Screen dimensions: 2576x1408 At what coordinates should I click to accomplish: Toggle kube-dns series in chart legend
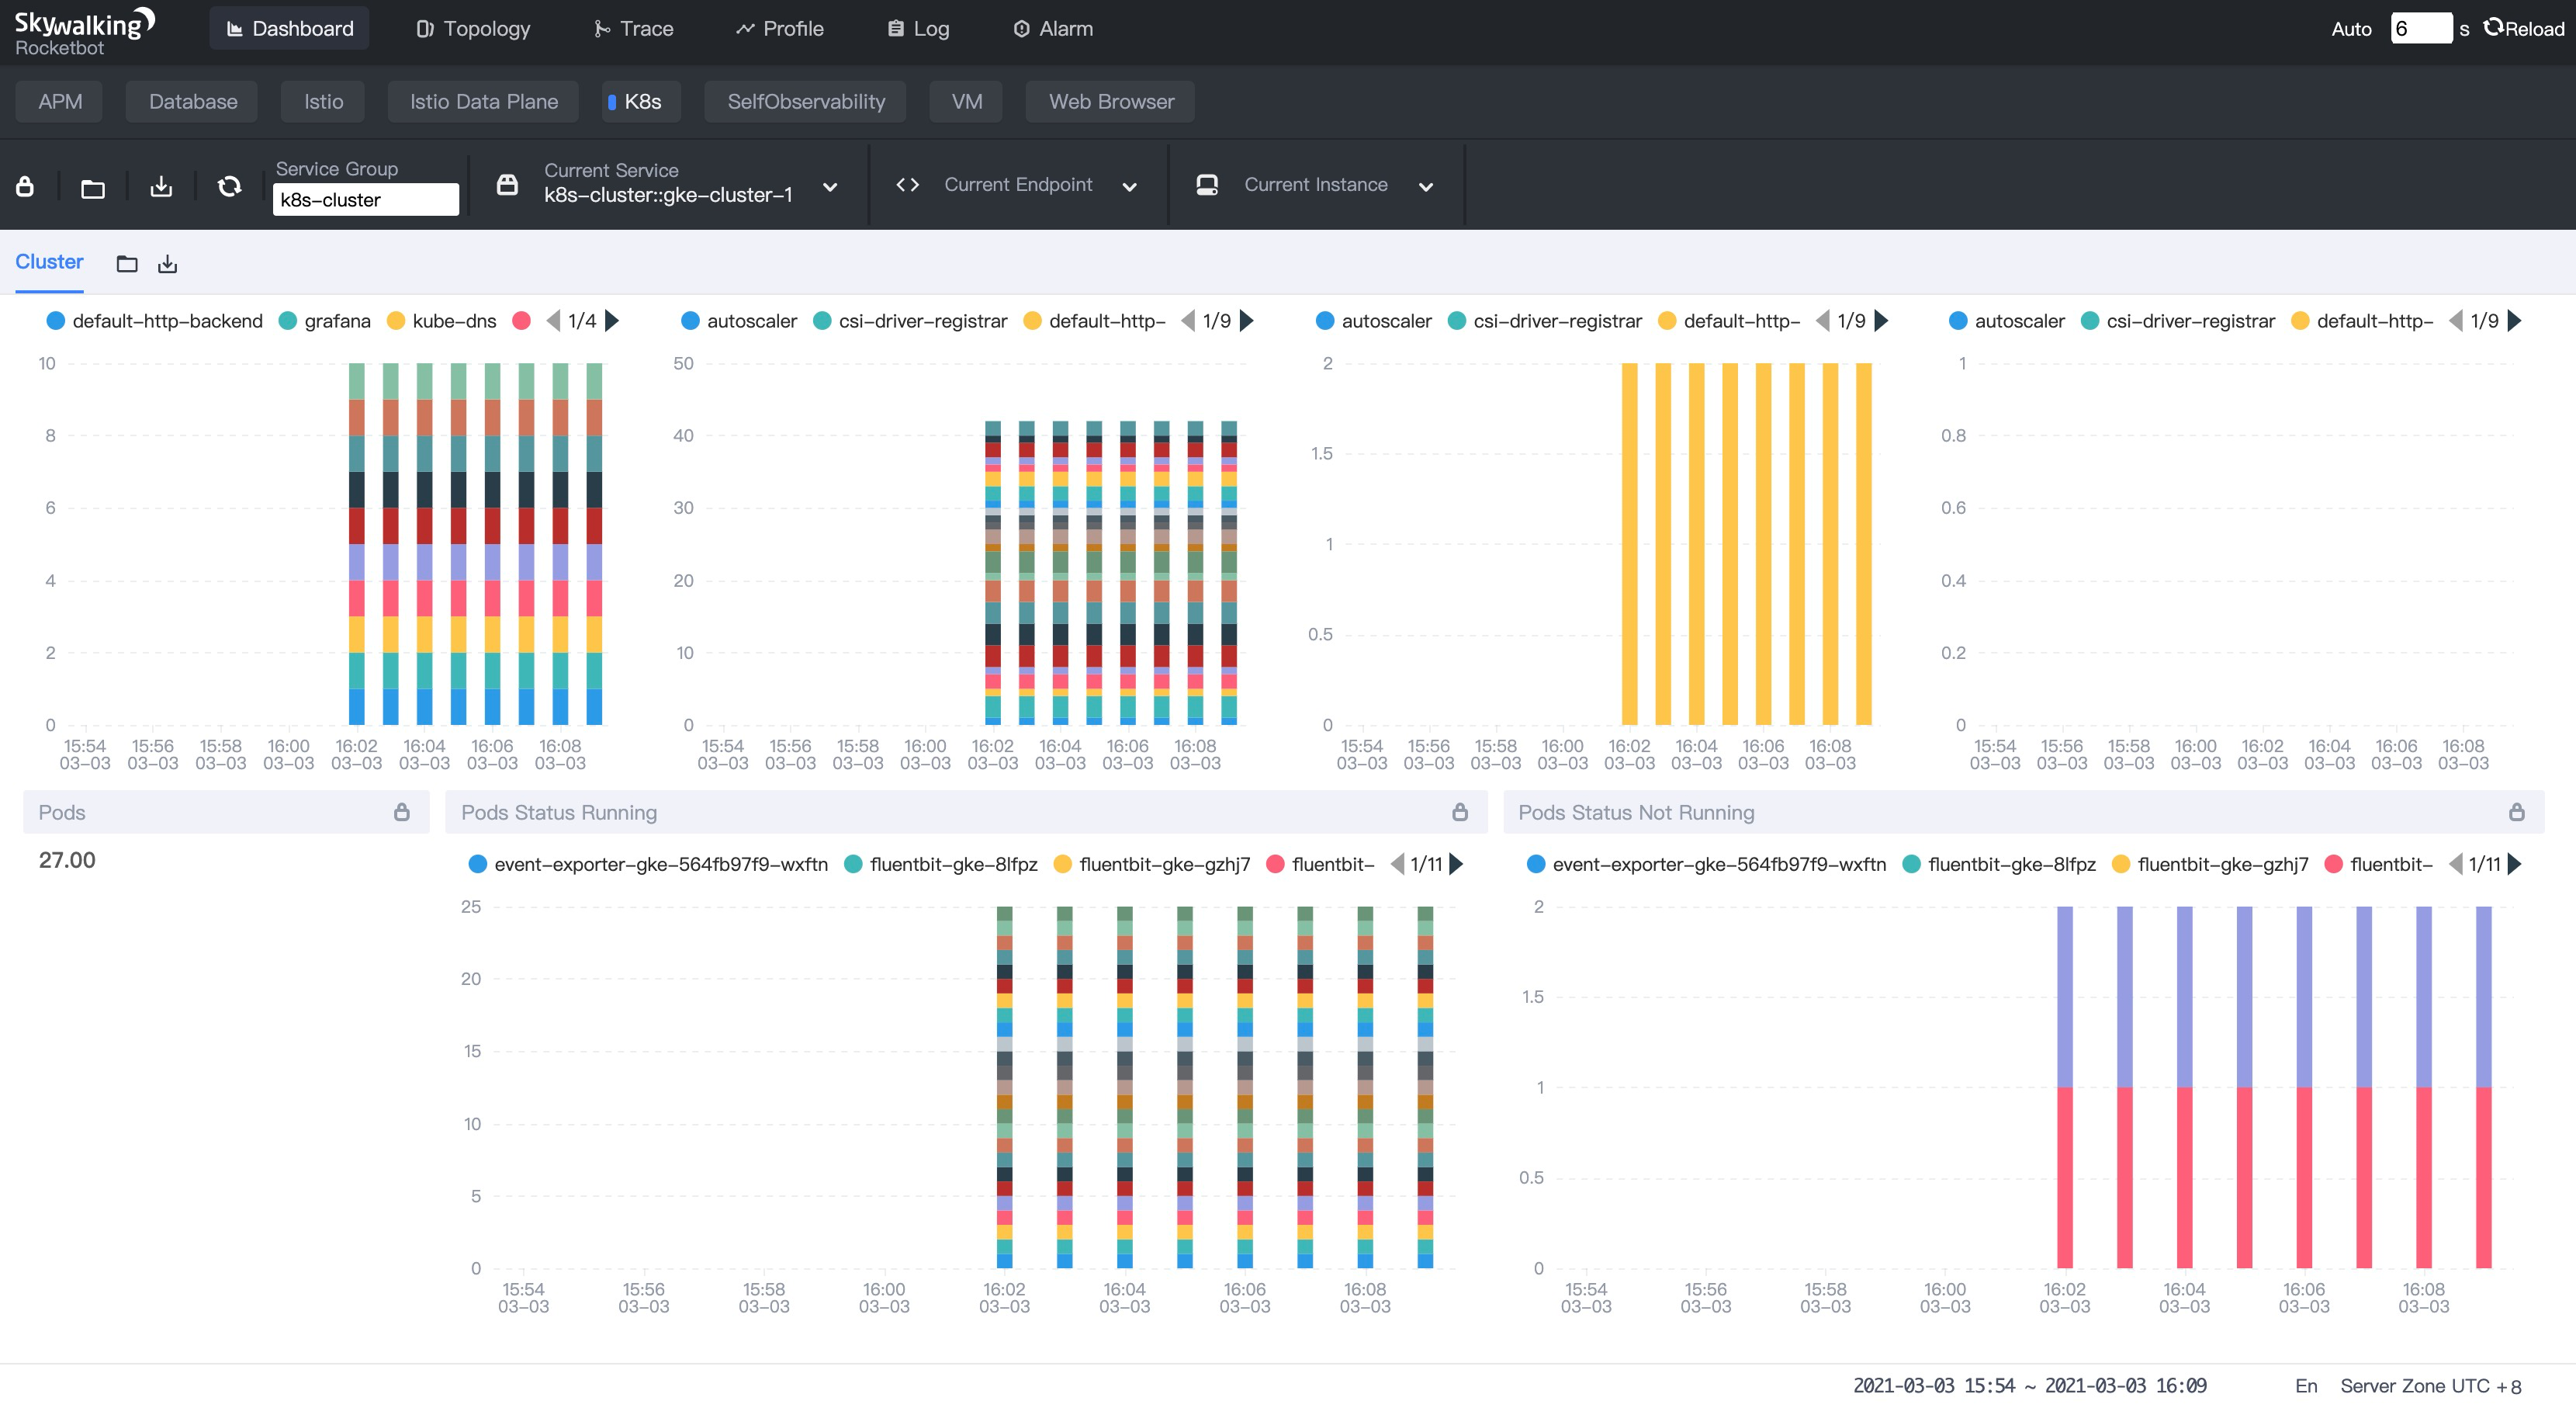(x=453, y=321)
